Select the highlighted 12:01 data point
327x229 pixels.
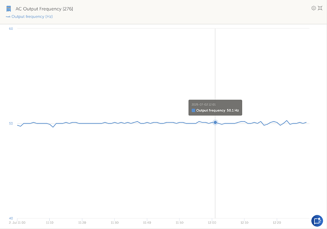(x=215, y=122)
